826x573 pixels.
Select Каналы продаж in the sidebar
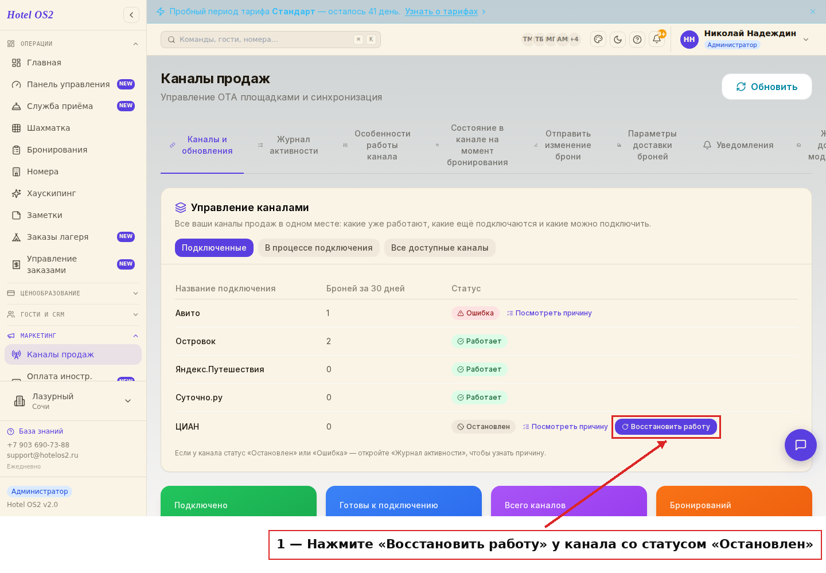click(x=73, y=354)
